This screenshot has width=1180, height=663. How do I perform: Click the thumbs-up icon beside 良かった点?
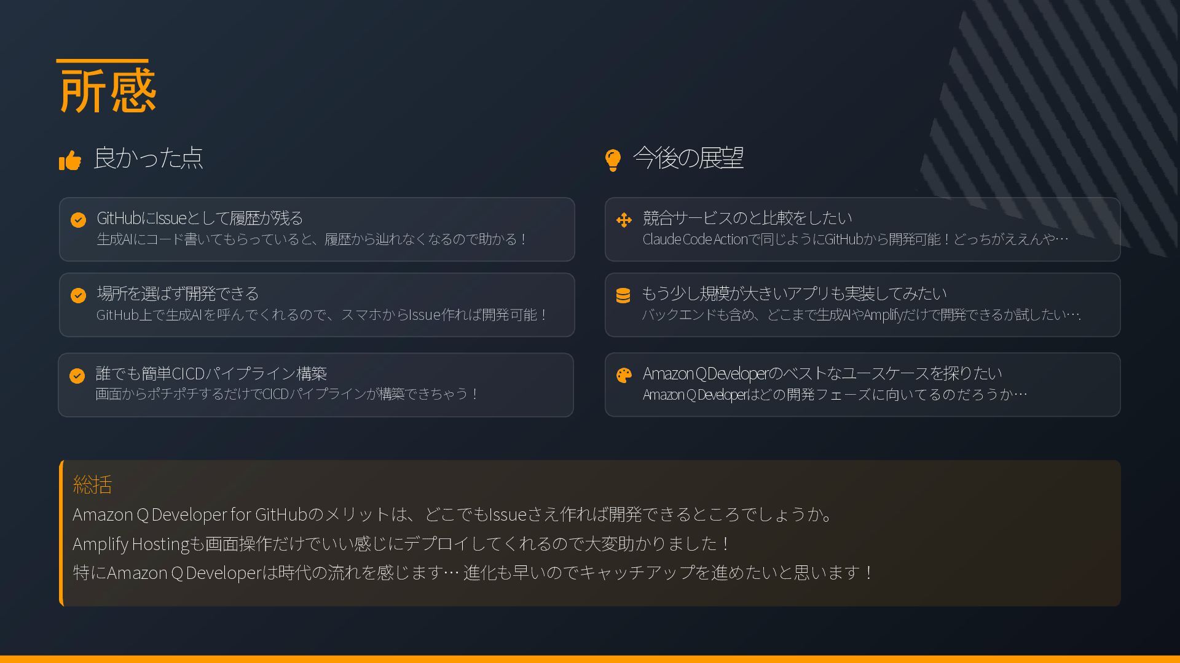70,161
